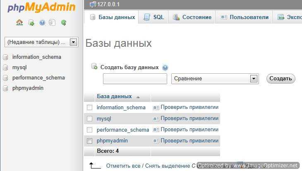Click the Создать button
The image size is (302, 171).
280,79
